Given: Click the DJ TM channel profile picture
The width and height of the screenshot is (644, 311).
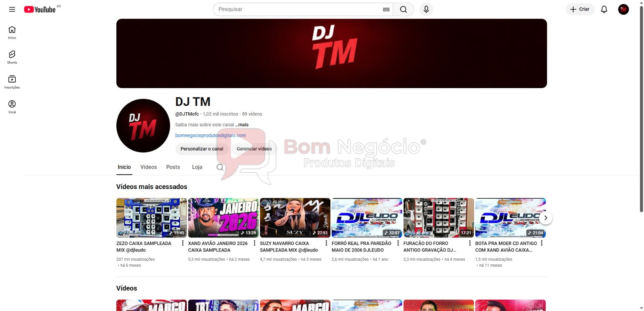Looking at the screenshot, I should [143, 126].
